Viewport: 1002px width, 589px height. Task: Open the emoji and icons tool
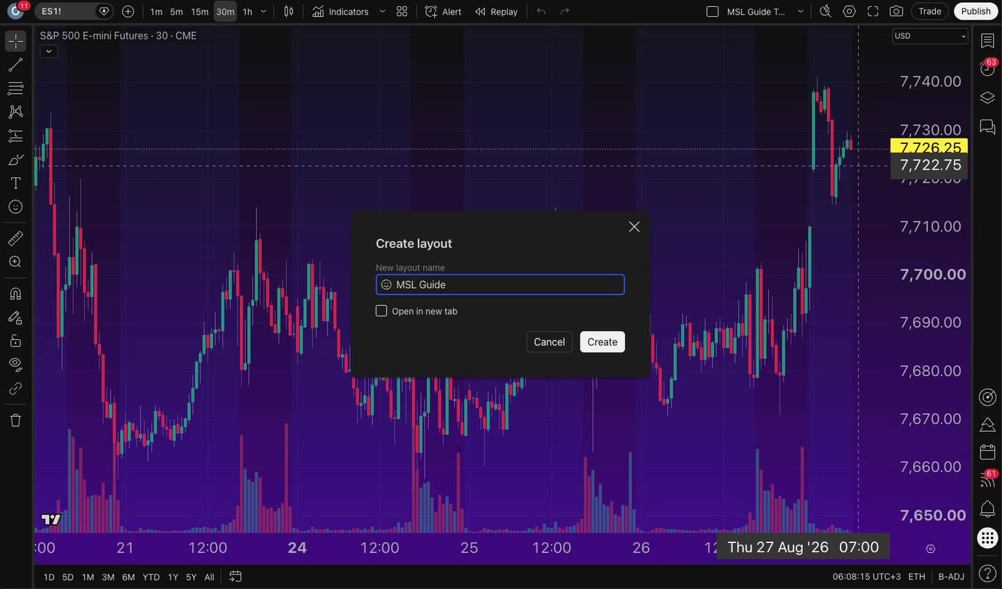[x=15, y=207]
